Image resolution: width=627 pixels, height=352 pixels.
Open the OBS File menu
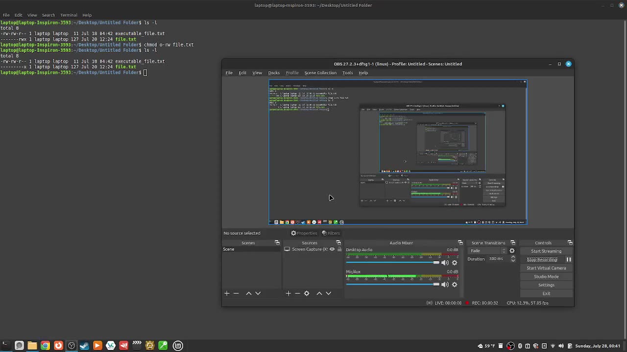point(229,73)
